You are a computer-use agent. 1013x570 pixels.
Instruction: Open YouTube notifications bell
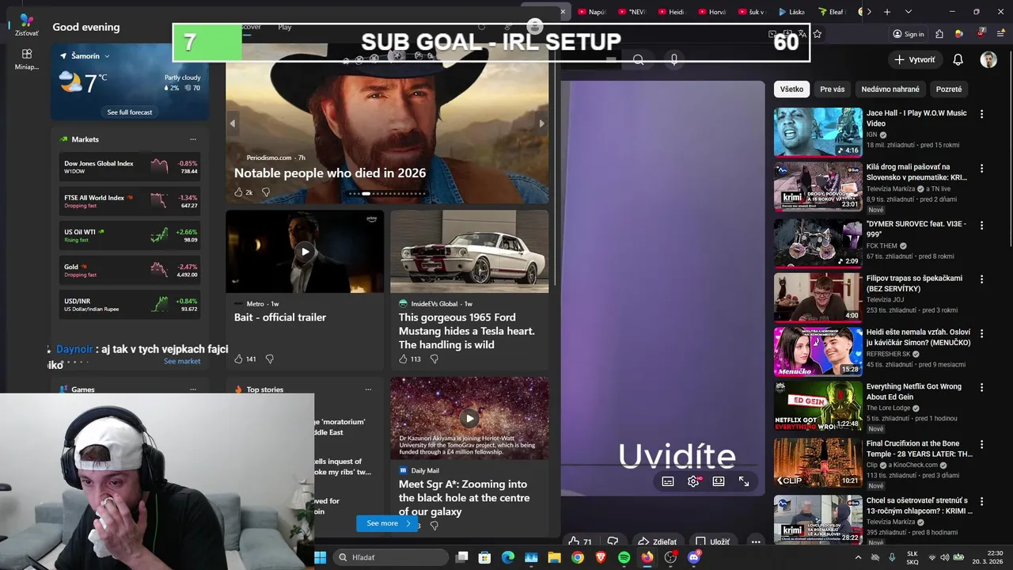[x=958, y=59]
